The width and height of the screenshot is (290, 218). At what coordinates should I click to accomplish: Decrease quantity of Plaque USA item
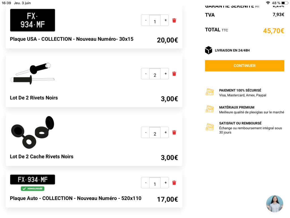146,20
